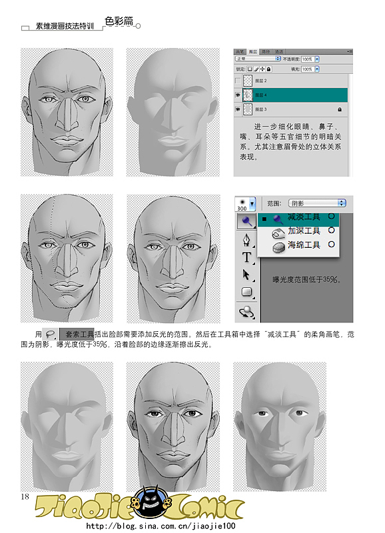
Task: Click the 填充 100% value field
Action: (308, 69)
